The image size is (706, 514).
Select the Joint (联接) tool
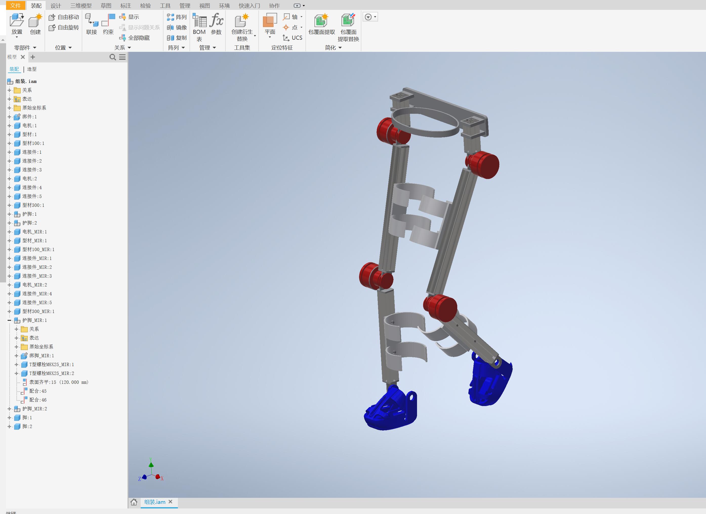pyautogui.click(x=92, y=20)
